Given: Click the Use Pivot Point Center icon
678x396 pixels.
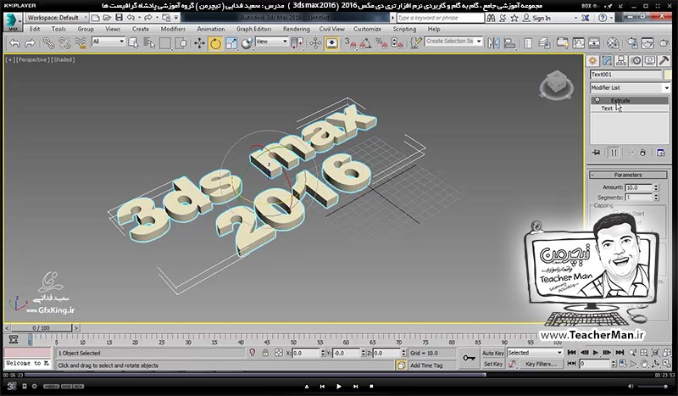Looking at the screenshot, I should tap(297, 43).
